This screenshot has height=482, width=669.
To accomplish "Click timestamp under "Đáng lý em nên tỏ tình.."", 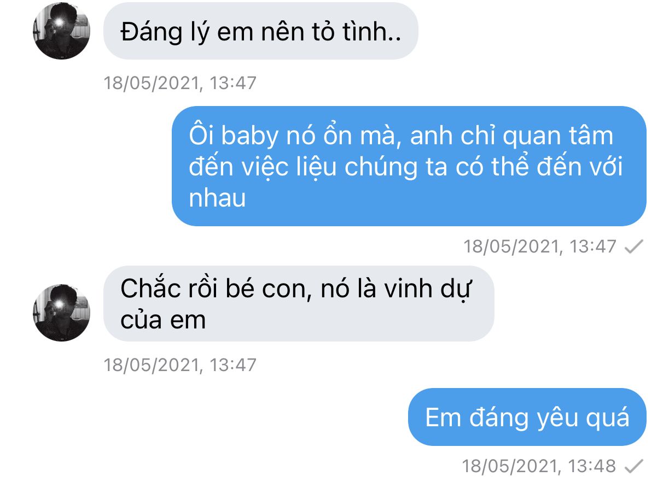I will [180, 83].
